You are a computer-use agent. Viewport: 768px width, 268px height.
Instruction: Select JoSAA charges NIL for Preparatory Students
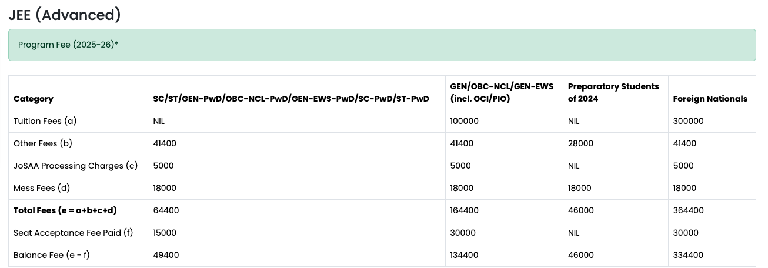[573, 166]
